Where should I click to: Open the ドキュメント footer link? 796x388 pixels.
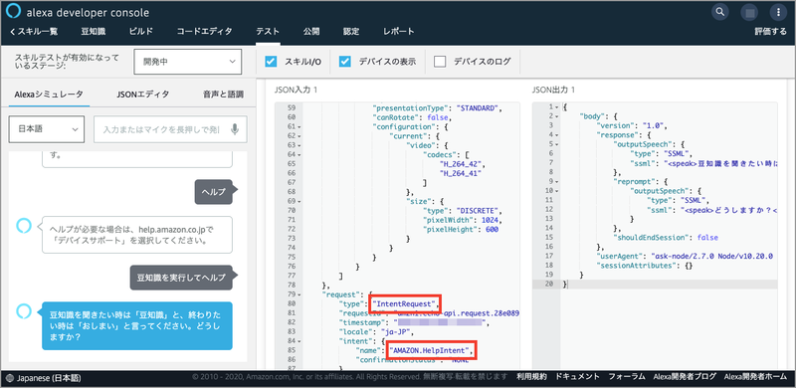point(578,377)
